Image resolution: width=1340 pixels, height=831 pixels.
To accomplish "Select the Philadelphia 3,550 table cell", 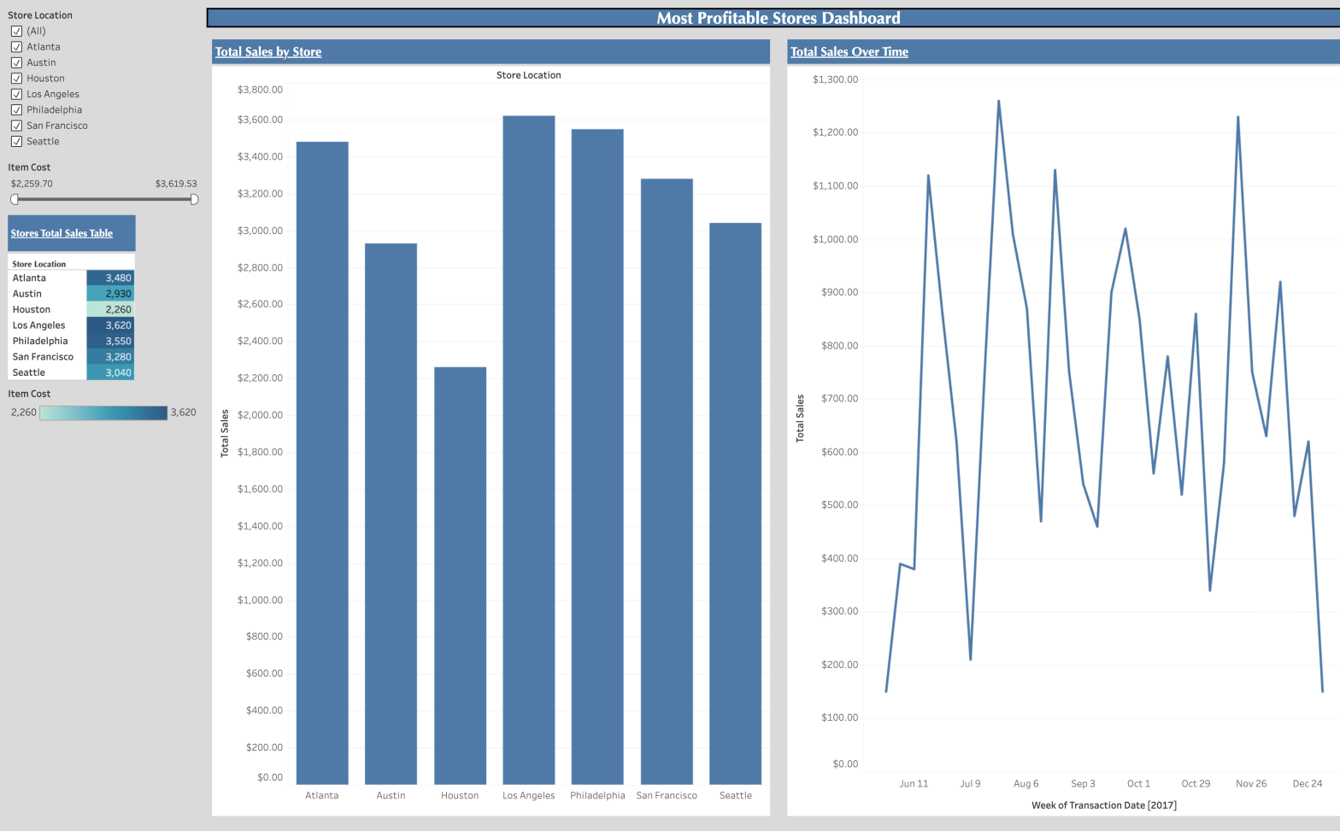I will 110,341.
